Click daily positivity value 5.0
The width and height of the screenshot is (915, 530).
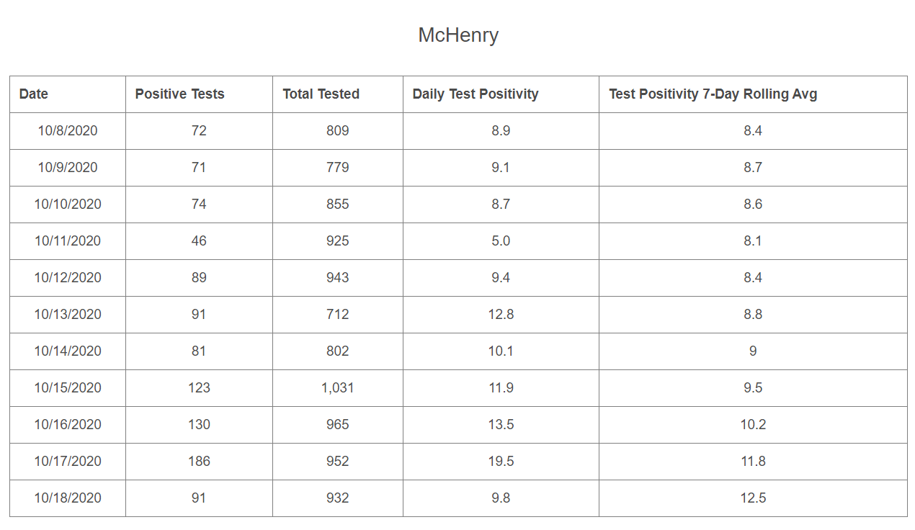501,241
